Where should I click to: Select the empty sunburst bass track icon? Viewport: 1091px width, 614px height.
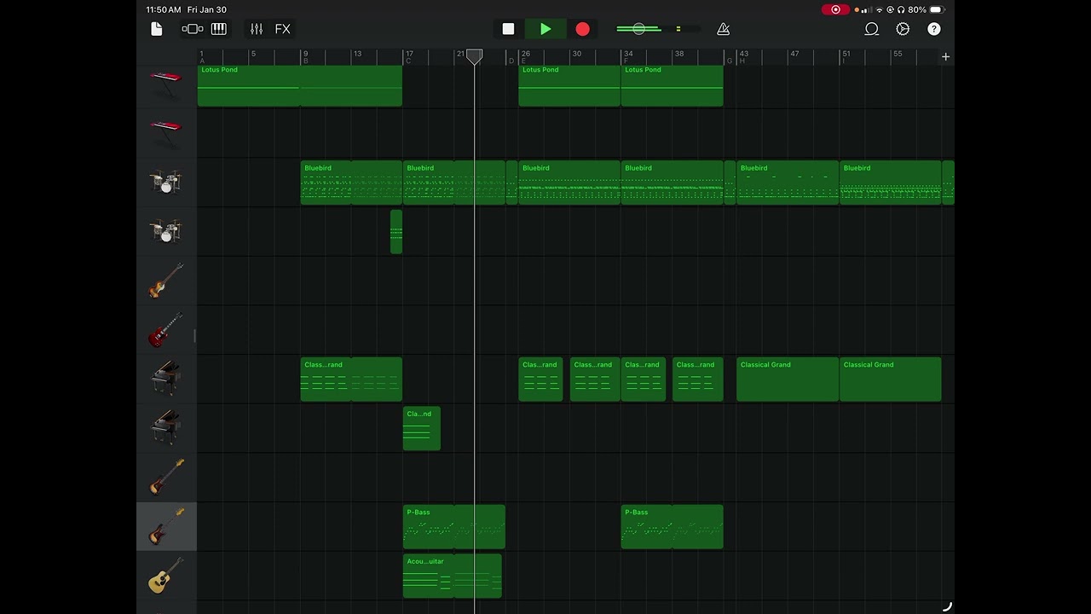coord(166,478)
